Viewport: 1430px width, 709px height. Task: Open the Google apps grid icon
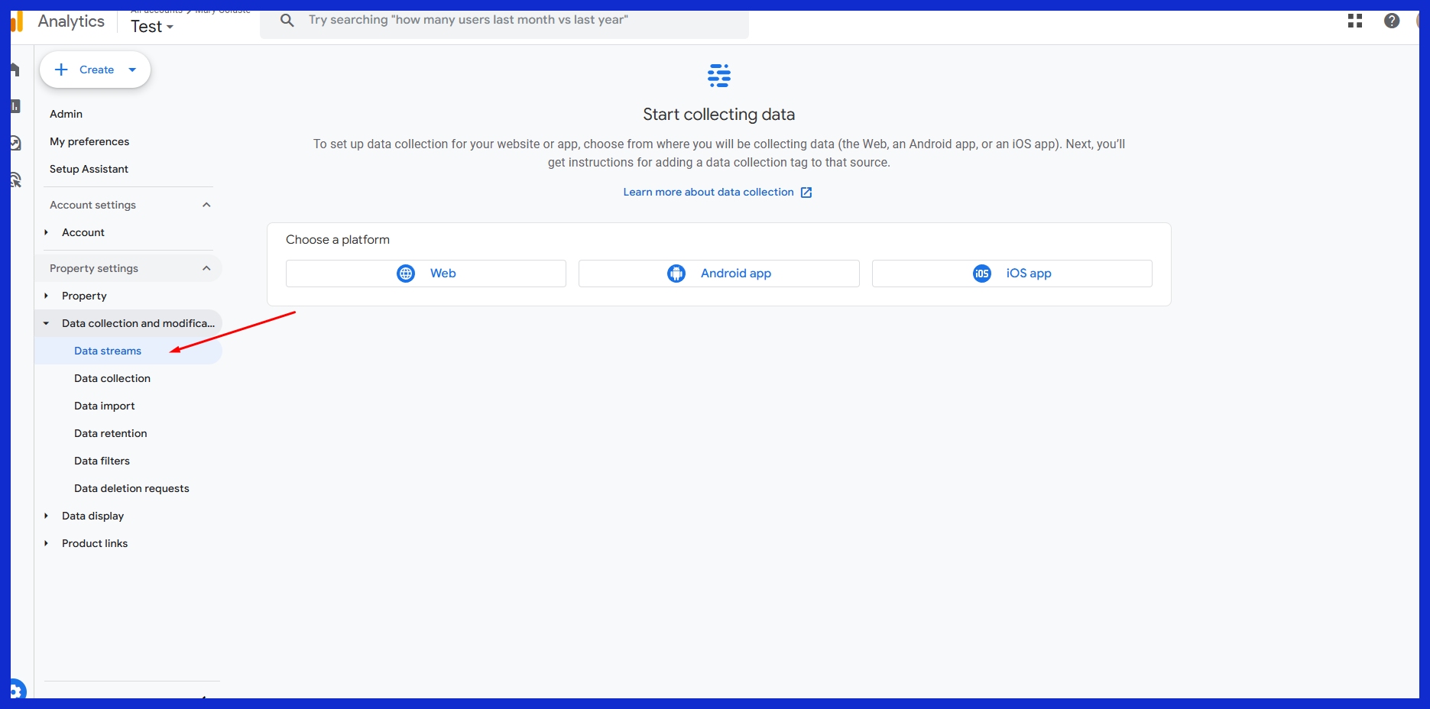1355,21
